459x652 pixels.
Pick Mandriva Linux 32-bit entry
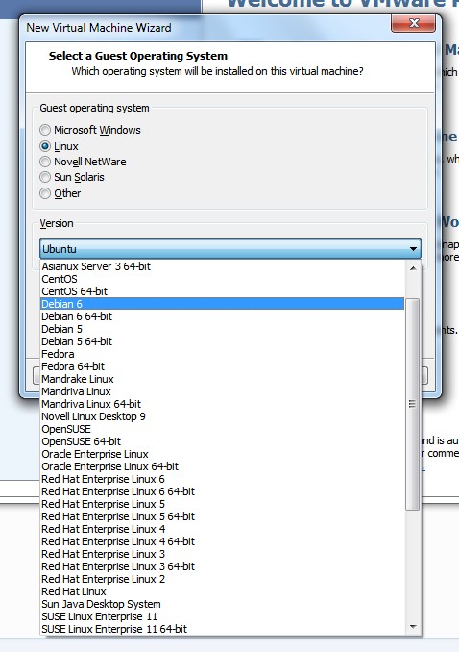tap(222, 391)
